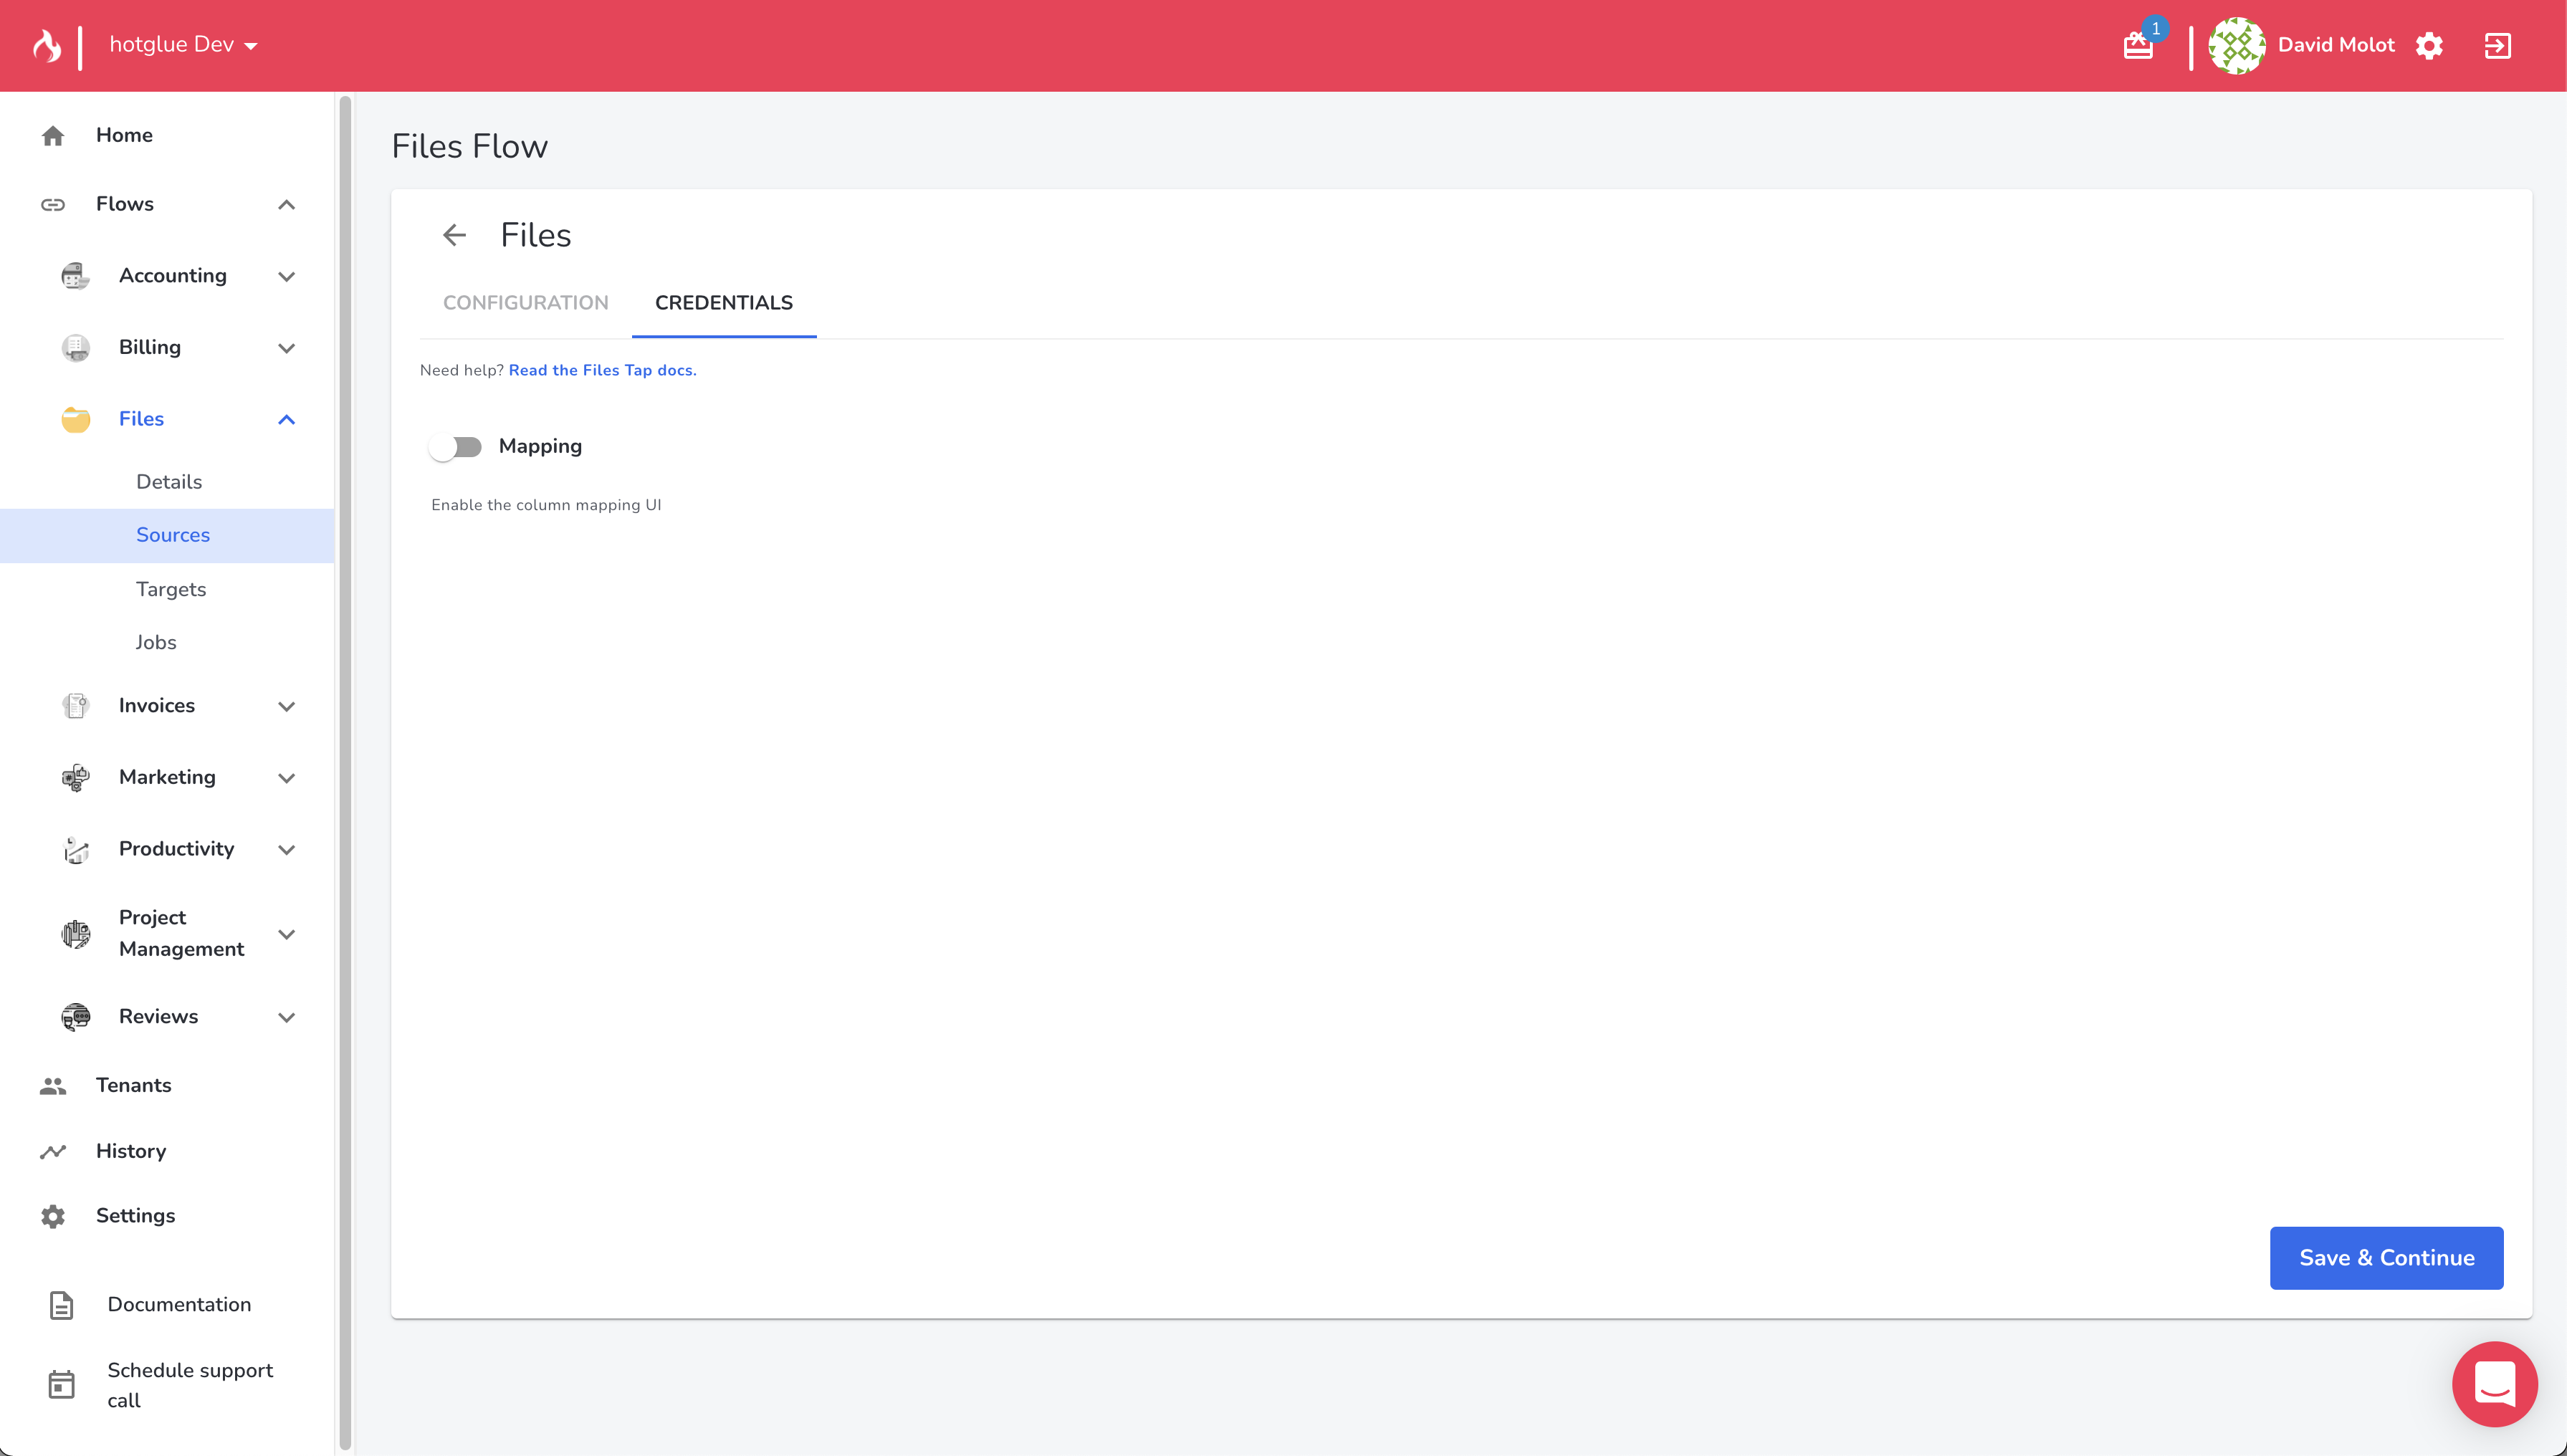This screenshot has width=2567, height=1456.
Task: Open the gift notifications icon
Action: pos(2138,45)
